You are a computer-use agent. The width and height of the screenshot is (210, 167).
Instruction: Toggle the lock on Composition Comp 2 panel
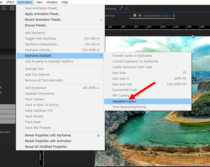click(140, 15)
